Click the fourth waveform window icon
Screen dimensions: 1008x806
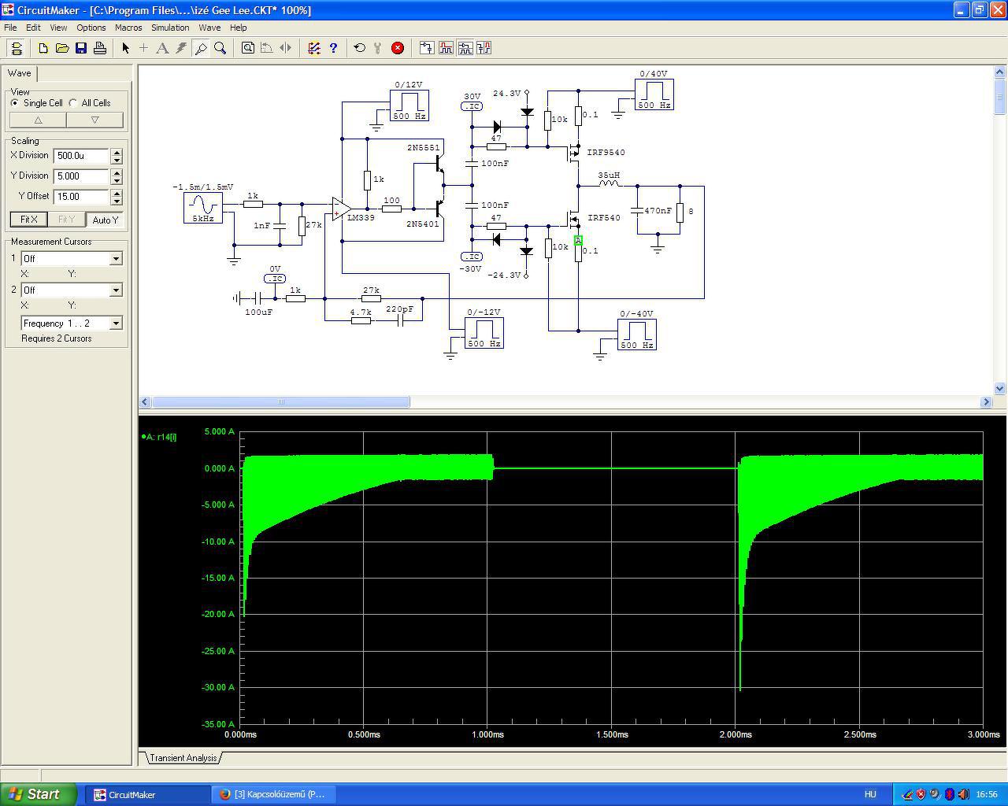484,48
